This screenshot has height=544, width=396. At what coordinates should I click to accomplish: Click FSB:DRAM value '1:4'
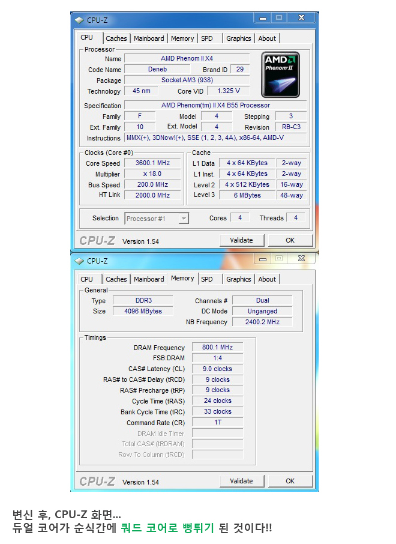(217, 358)
